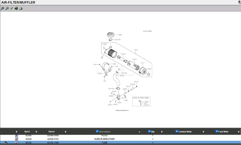The height and width of the screenshot is (145, 241).
Task: Click the Description ascending sort arrow
Action: pos(139,132)
